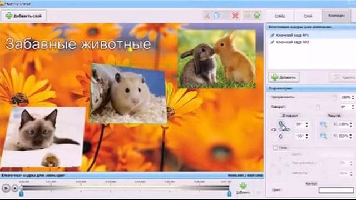356x200 pixels.
Task: Click the red X delete layer icon
Action: (235, 16)
